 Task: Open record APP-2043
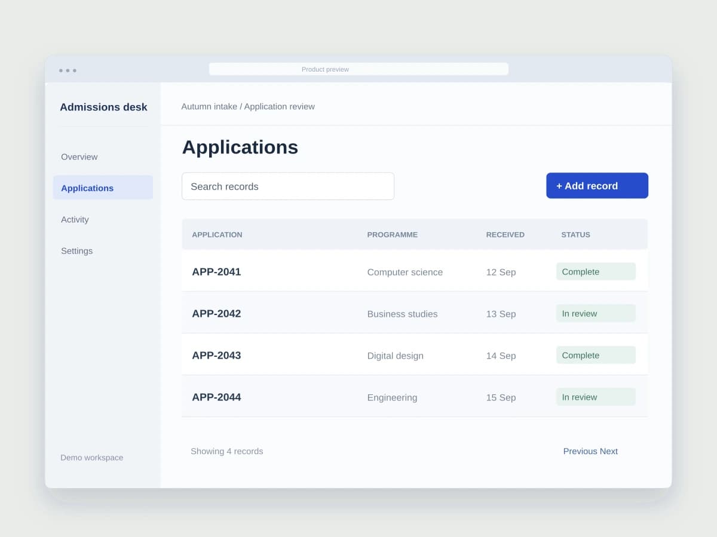click(x=216, y=355)
